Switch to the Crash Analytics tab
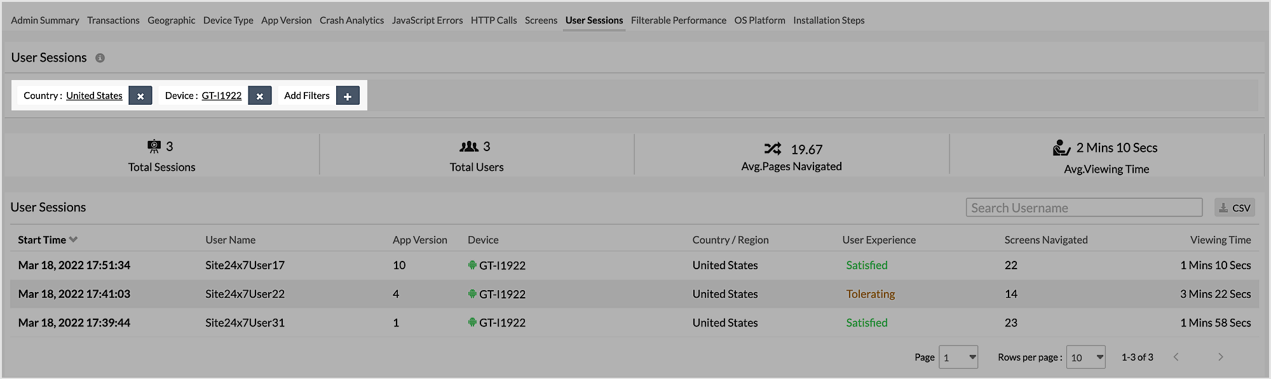 pyautogui.click(x=351, y=20)
